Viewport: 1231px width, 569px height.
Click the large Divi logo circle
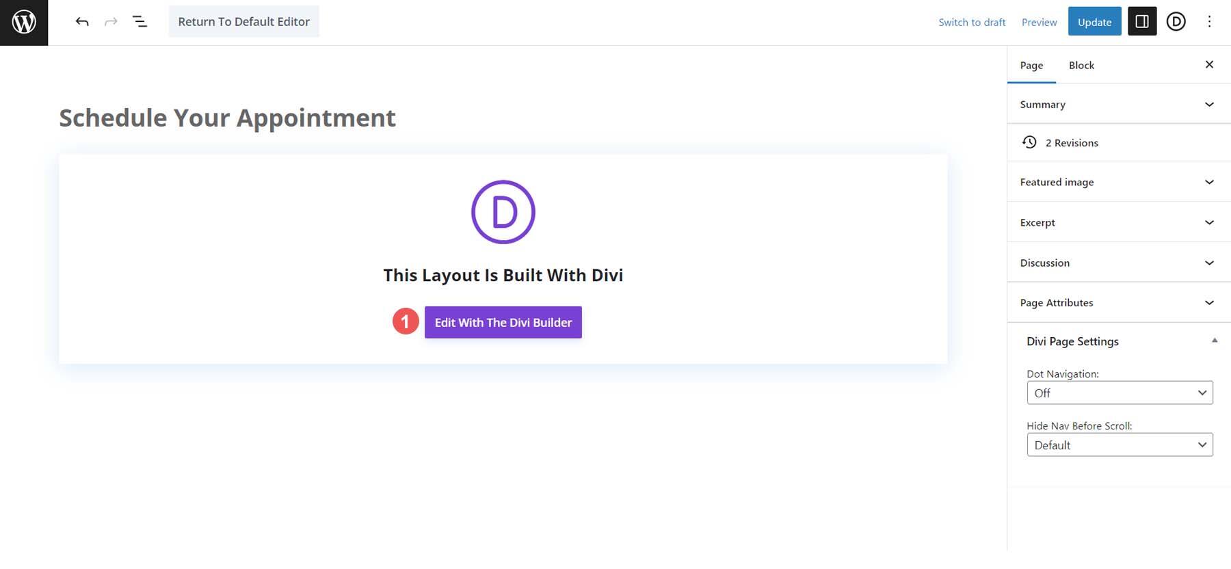point(503,212)
